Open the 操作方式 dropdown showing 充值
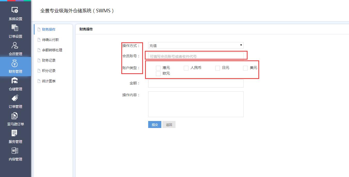Viewport: 349px width, 177px height. tap(195, 45)
